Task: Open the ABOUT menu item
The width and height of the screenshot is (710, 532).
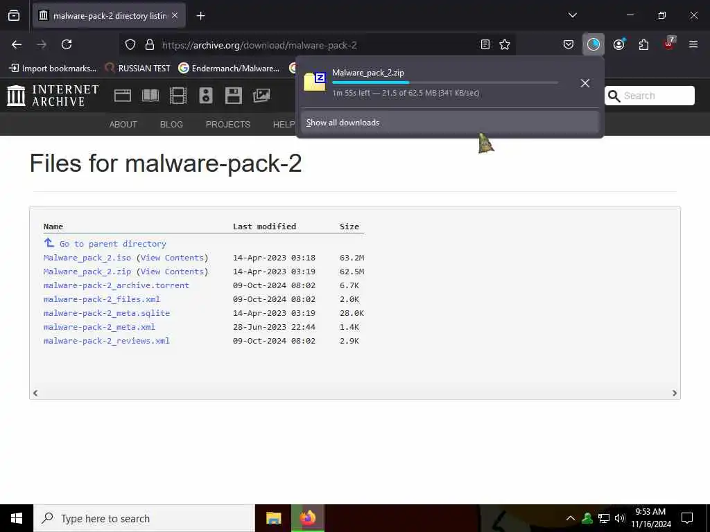Action: (123, 125)
